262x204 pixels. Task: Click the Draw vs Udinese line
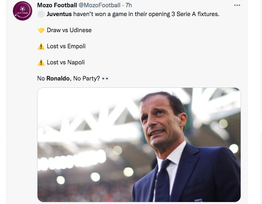point(69,30)
